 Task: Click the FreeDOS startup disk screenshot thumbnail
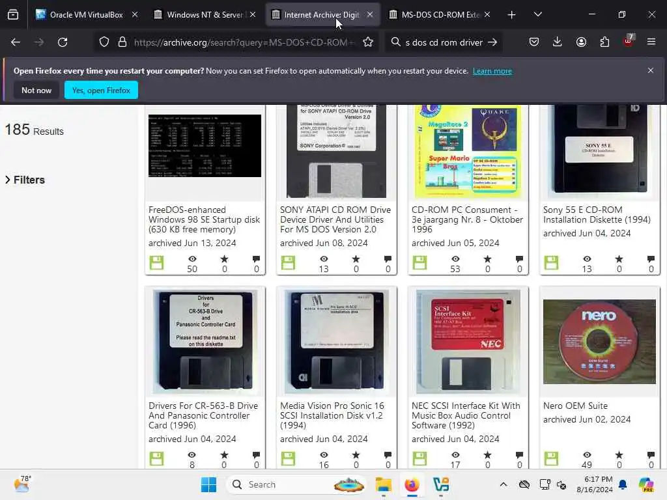(205, 145)
